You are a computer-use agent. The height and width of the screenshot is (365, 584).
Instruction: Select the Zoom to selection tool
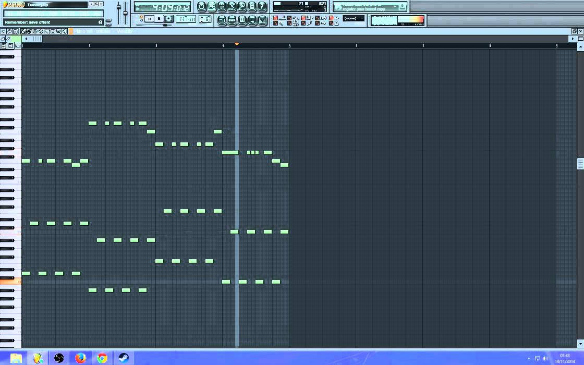(x=58, y=31)
